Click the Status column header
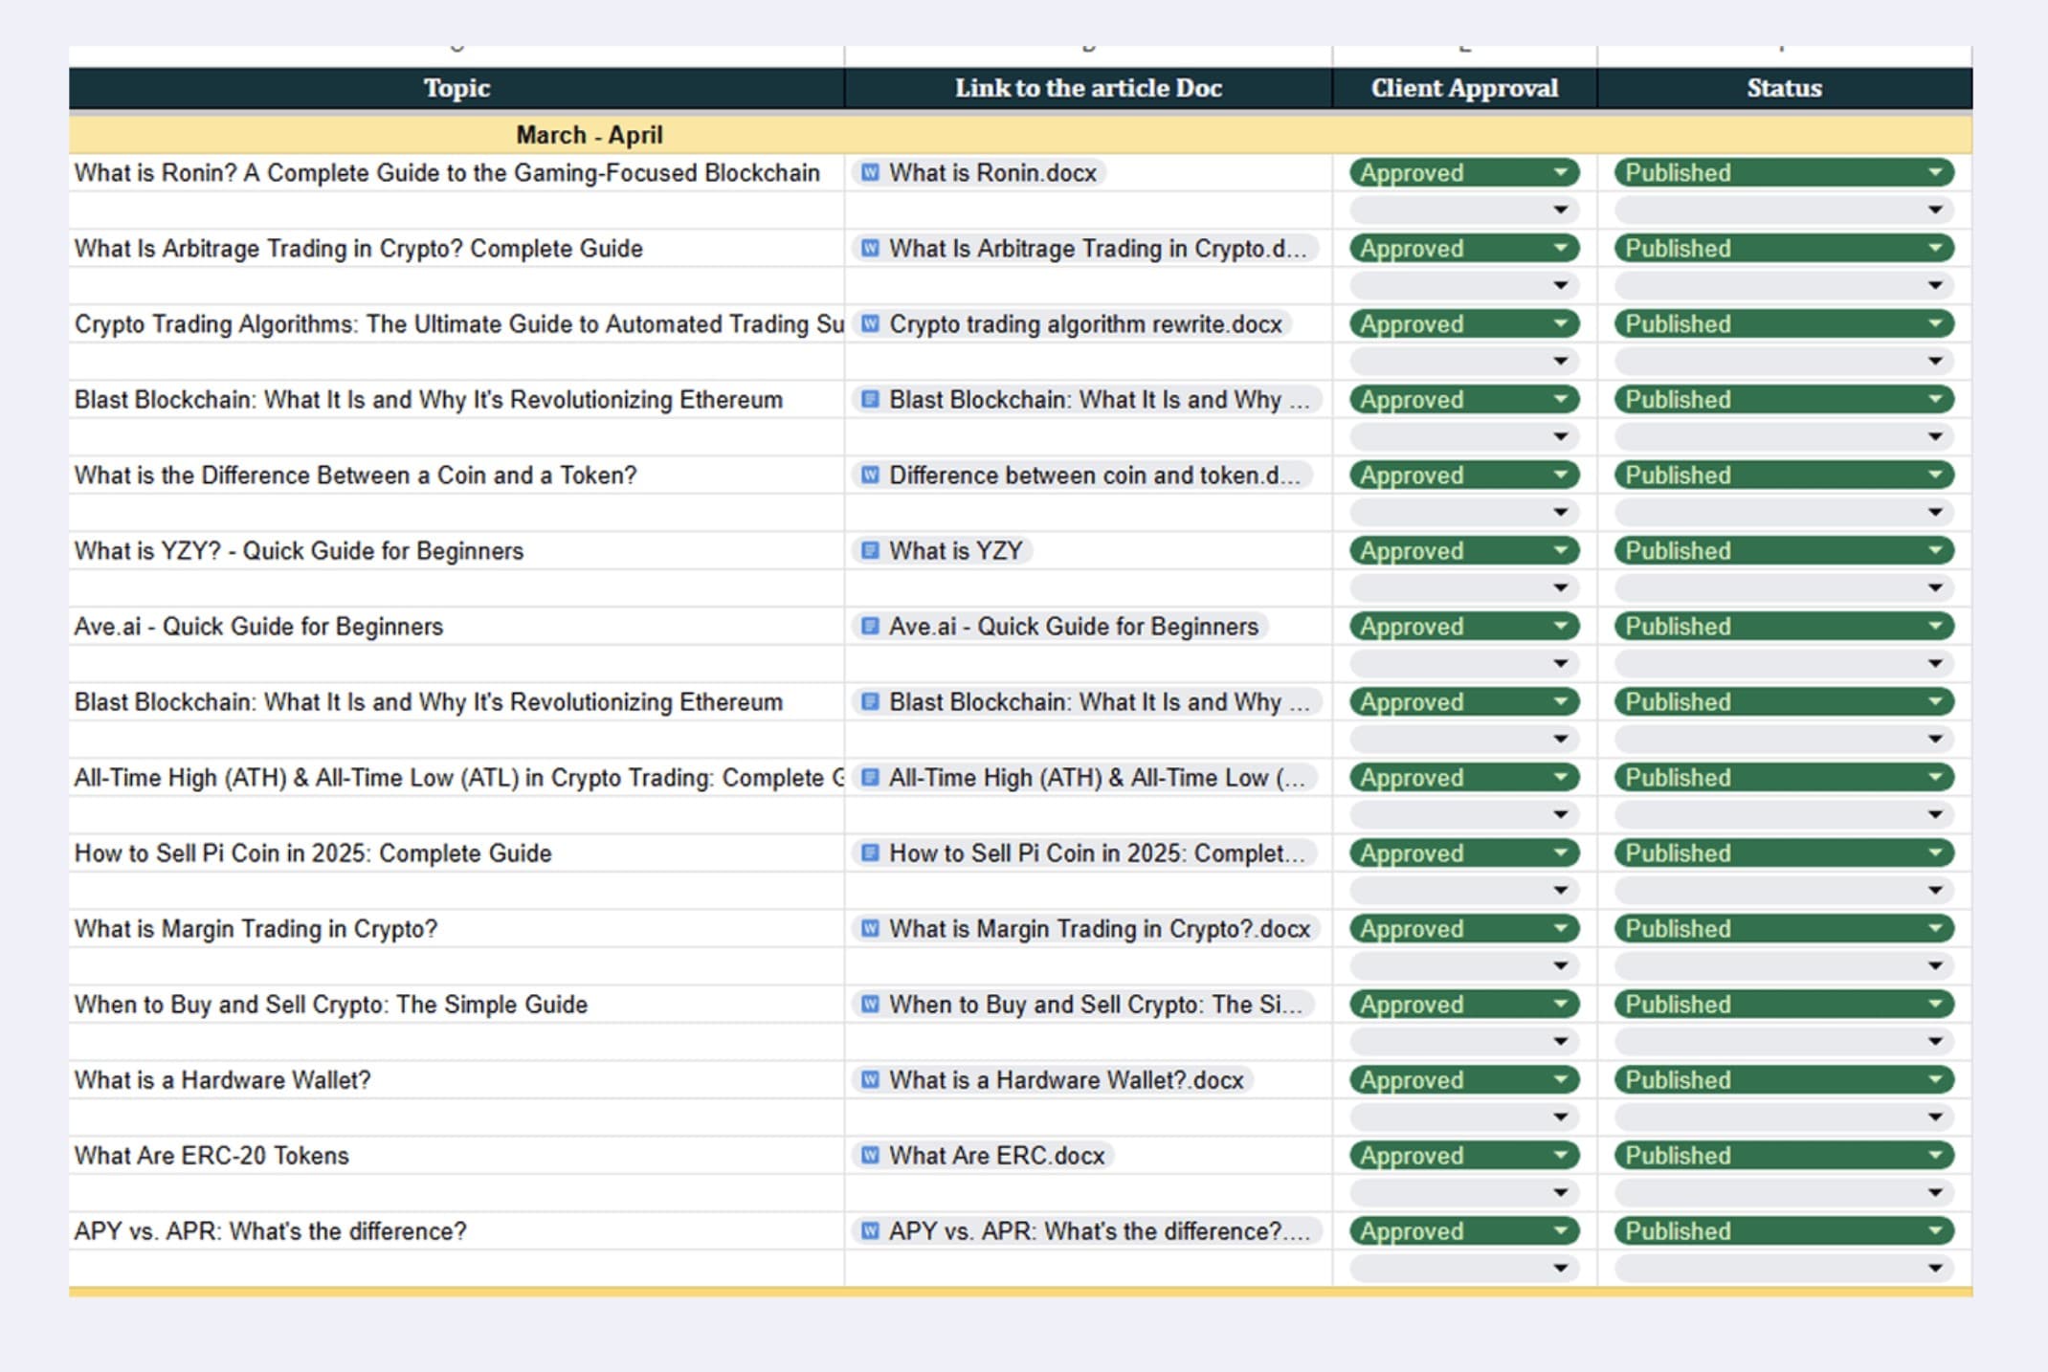Screen dimensions: 2048x1372 click(x=1784, y=88)
